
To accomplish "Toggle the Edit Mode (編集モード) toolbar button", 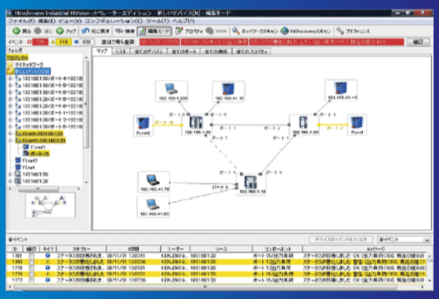I will coord(154,31).
